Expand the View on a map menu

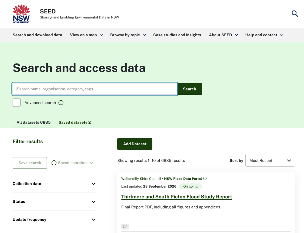click(86, 35)
